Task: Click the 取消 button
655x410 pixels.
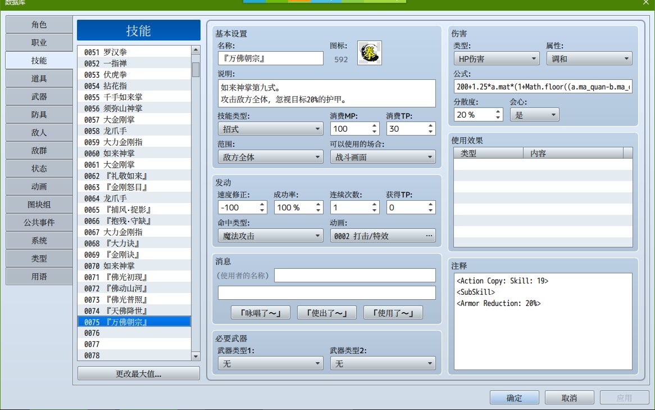Action: pos(570,398)
